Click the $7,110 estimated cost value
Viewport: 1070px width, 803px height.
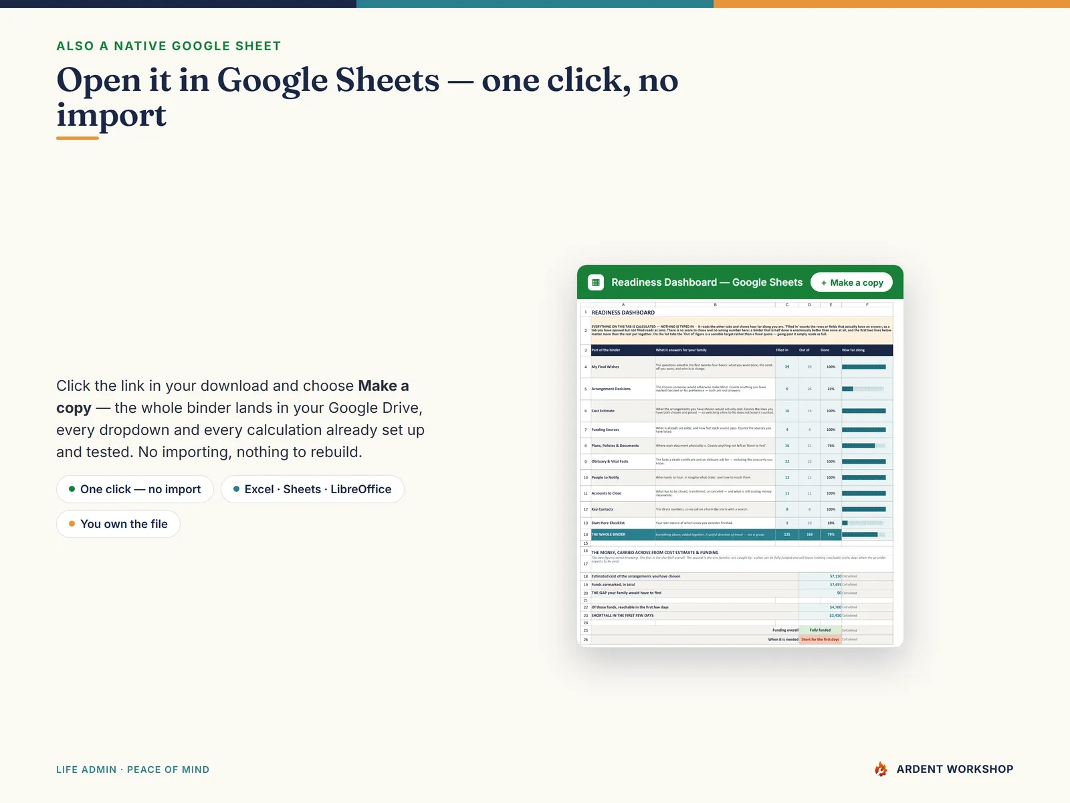(835, 576)
